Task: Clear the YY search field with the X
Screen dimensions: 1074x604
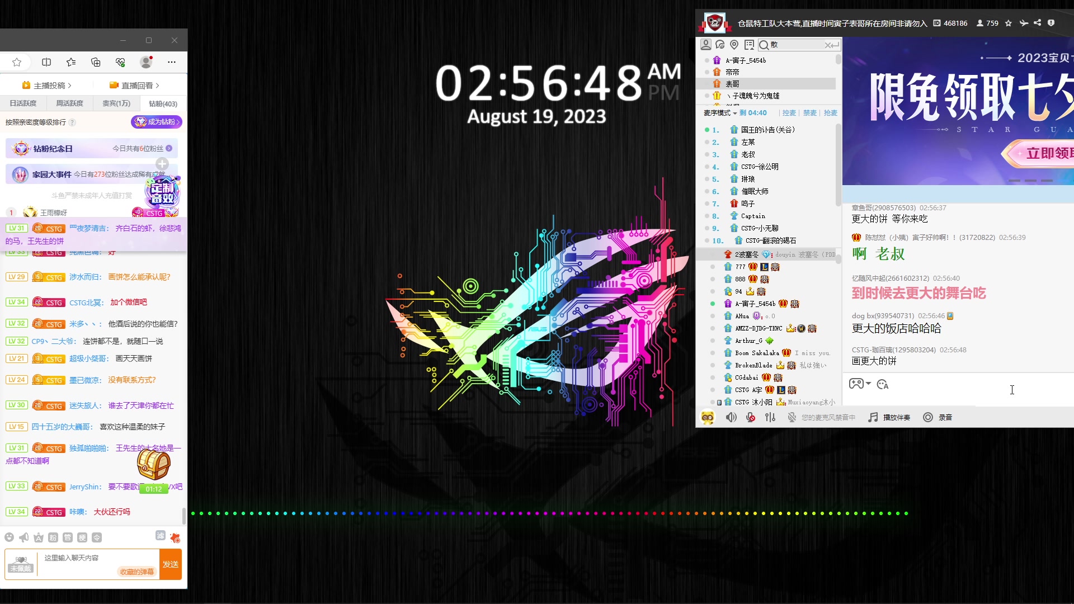Action: click(828, 45)
